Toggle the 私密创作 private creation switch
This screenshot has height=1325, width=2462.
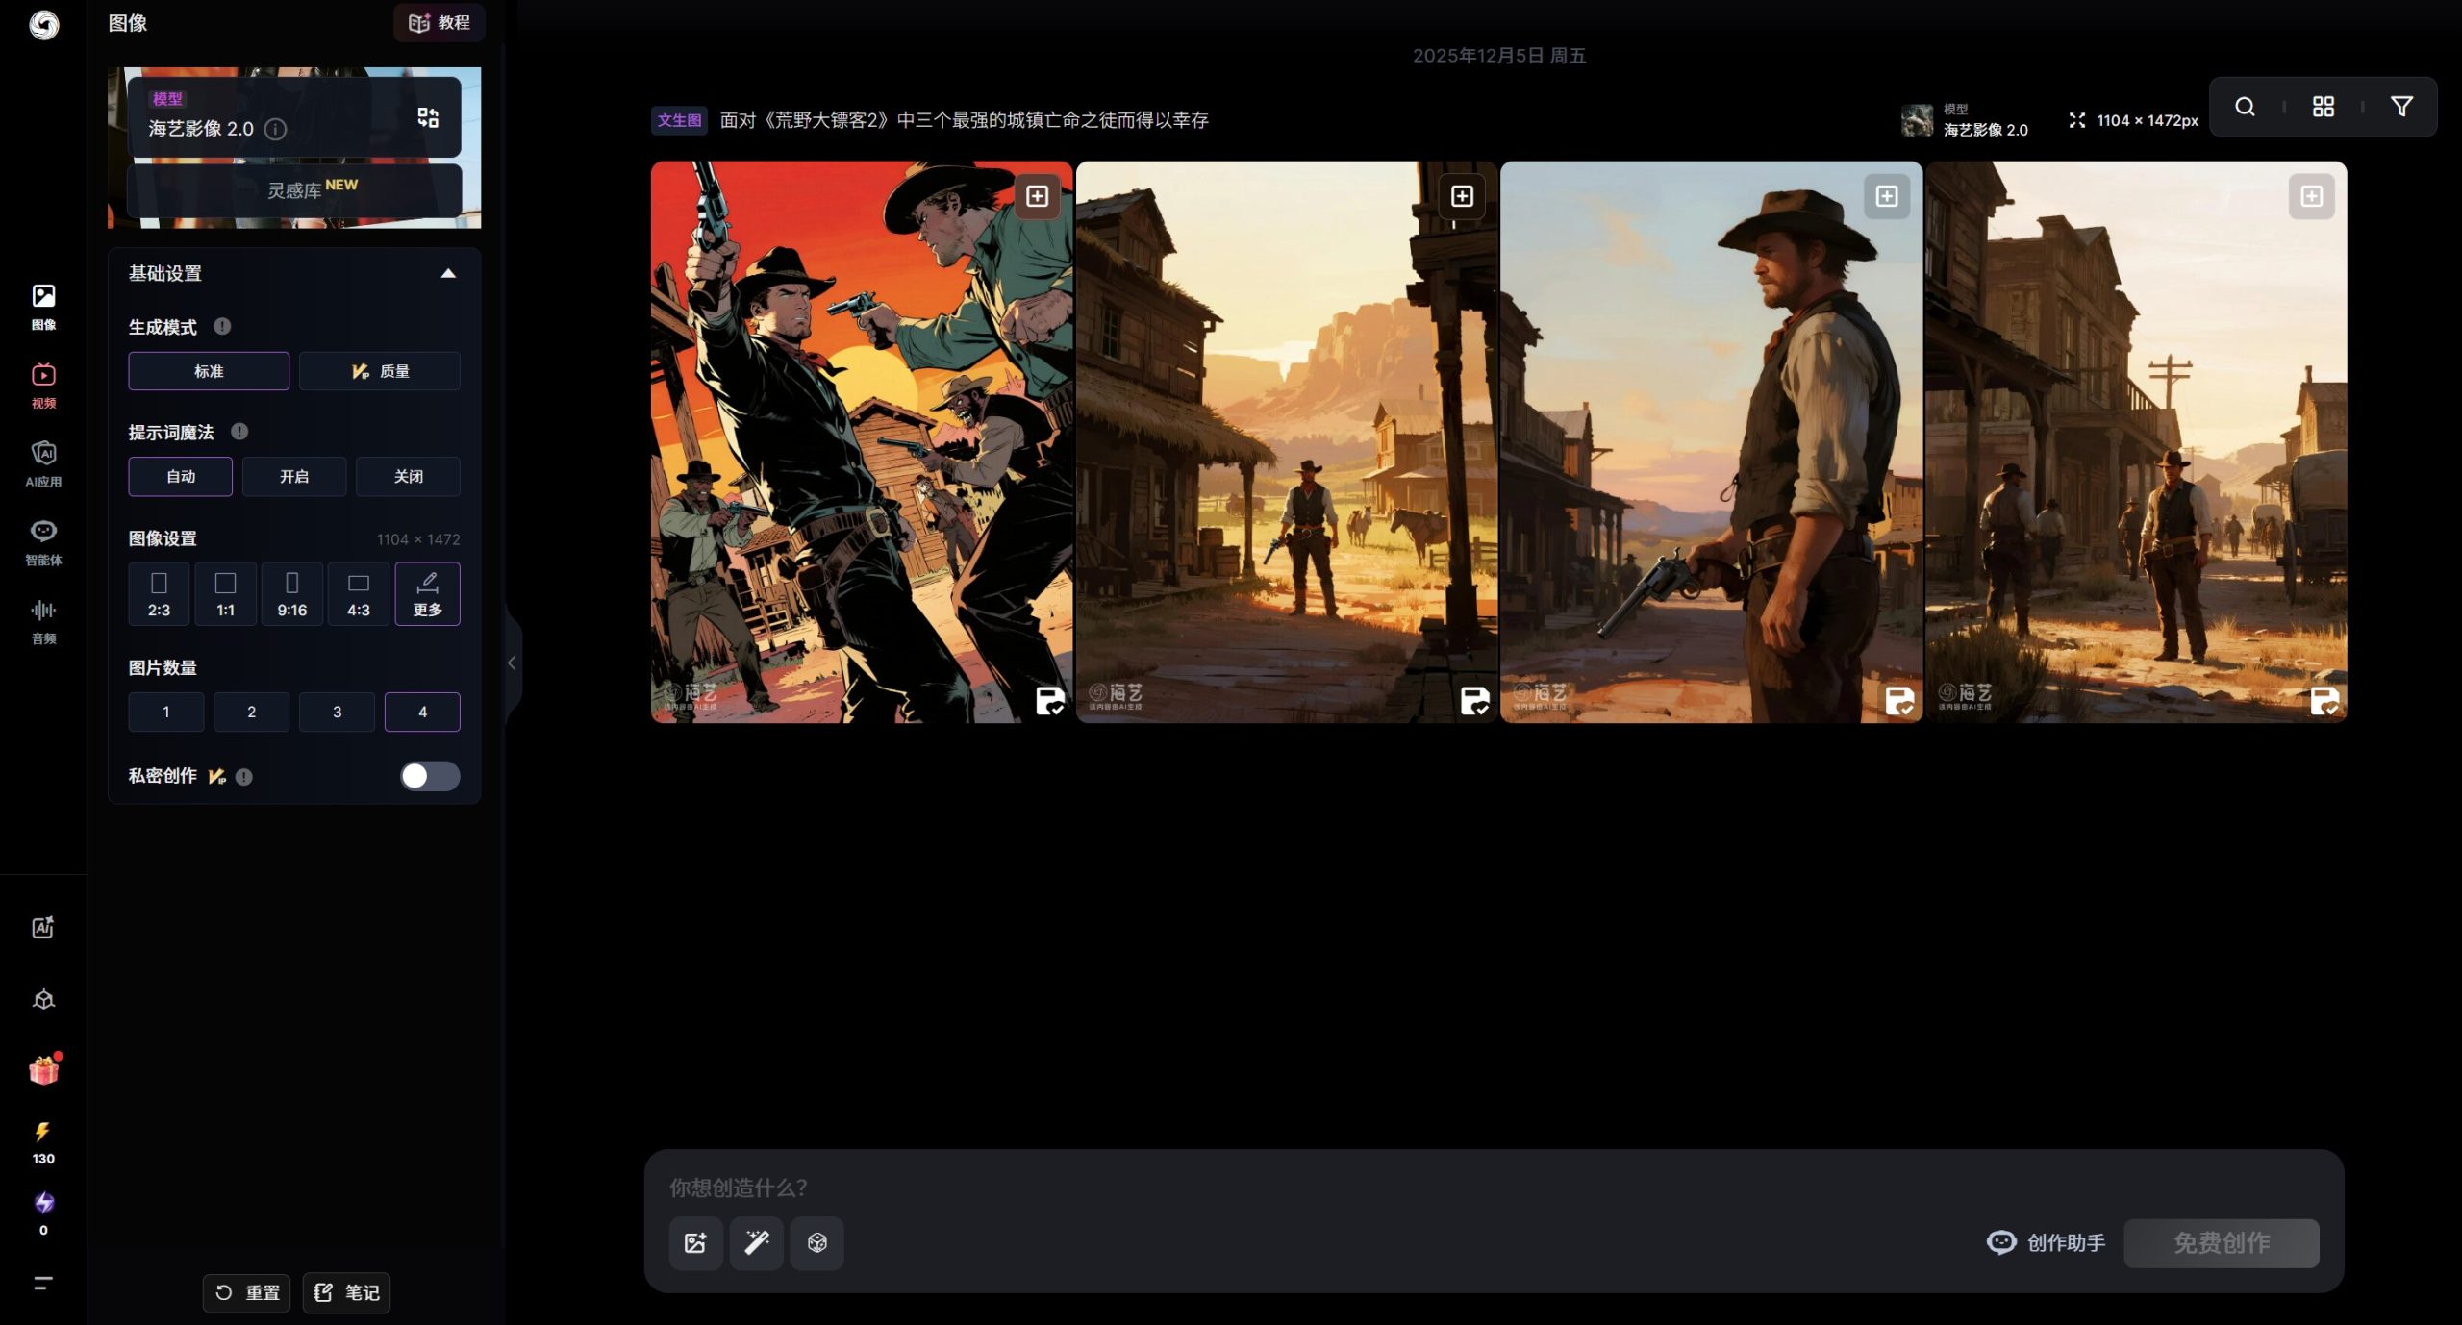tap(429, 776)
